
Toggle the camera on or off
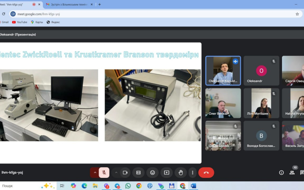[x=125, y=173]
